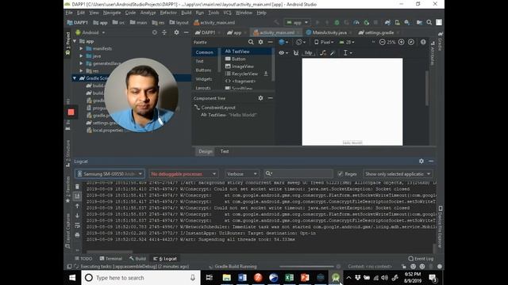508x285 pixels.
Task: Open Palette search magnifier
Action: (x=251, y=42)
